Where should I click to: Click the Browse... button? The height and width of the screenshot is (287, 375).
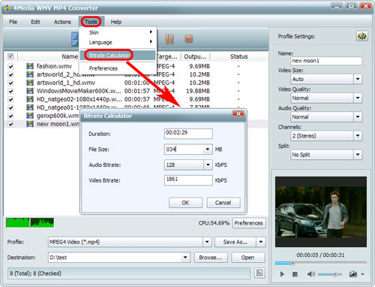pos(211,257)
